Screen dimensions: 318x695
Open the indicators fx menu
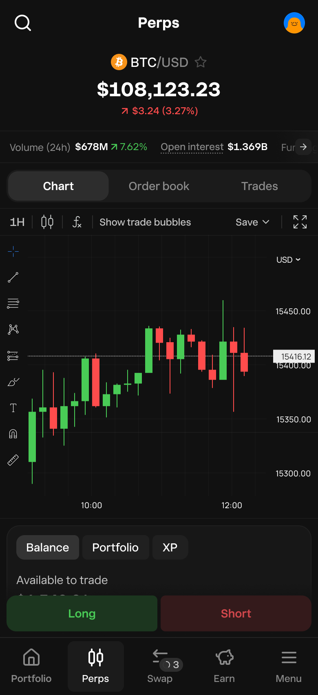[x=77, y=222]
